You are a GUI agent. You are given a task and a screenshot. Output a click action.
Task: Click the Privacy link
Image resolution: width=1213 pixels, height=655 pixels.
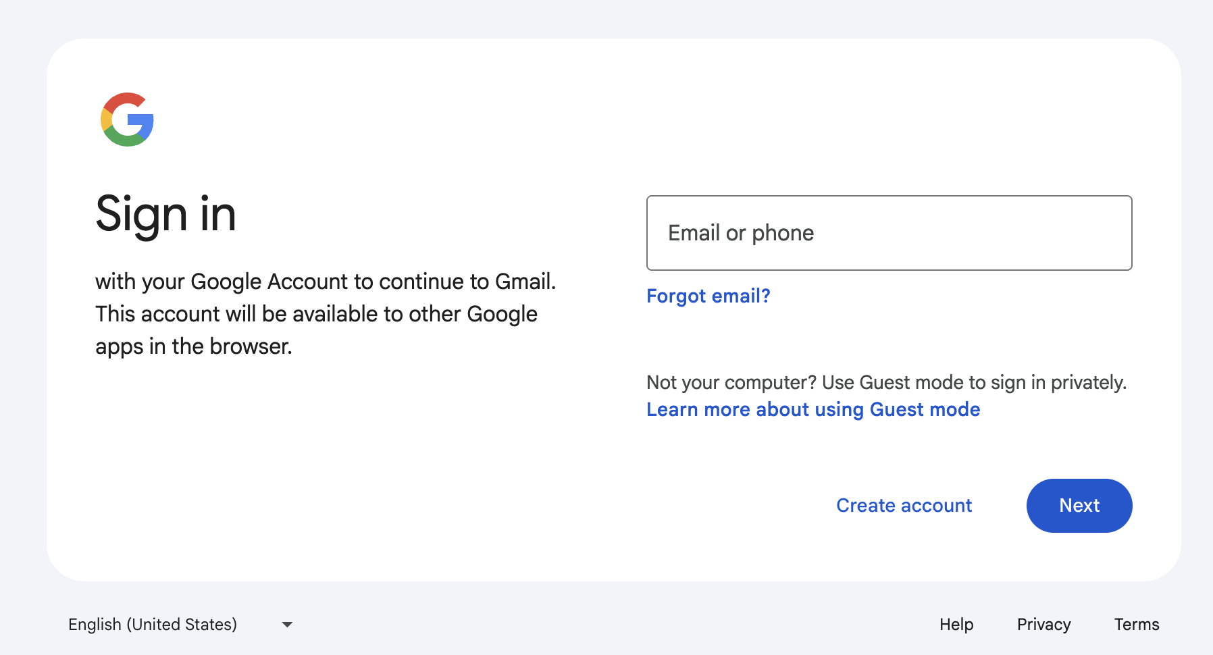click(1043, 624)
